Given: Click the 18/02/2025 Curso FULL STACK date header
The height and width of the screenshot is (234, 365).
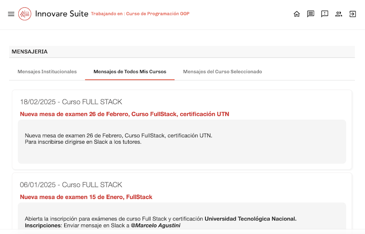Looking at the screenshot, I should [71, 102].
